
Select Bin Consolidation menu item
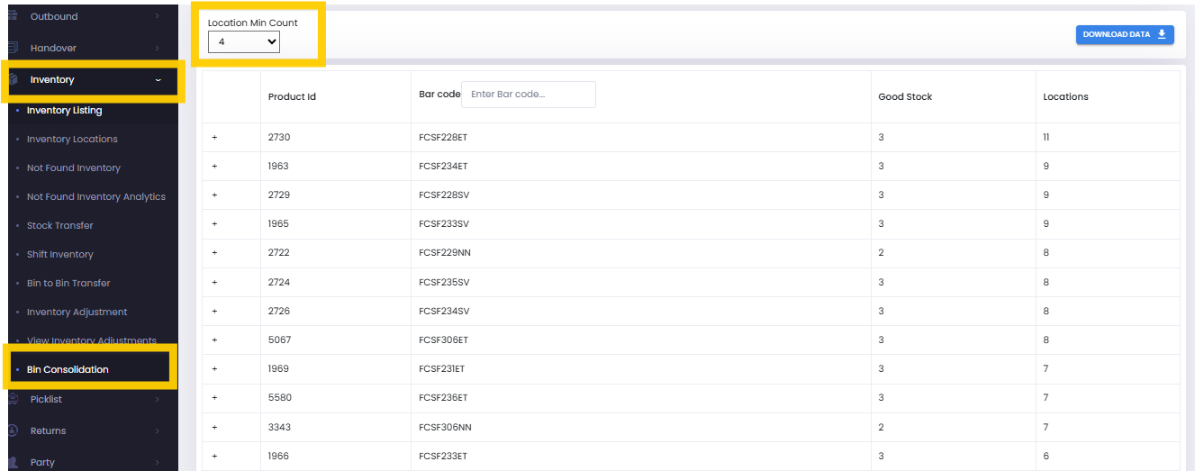tap(68, 369)
